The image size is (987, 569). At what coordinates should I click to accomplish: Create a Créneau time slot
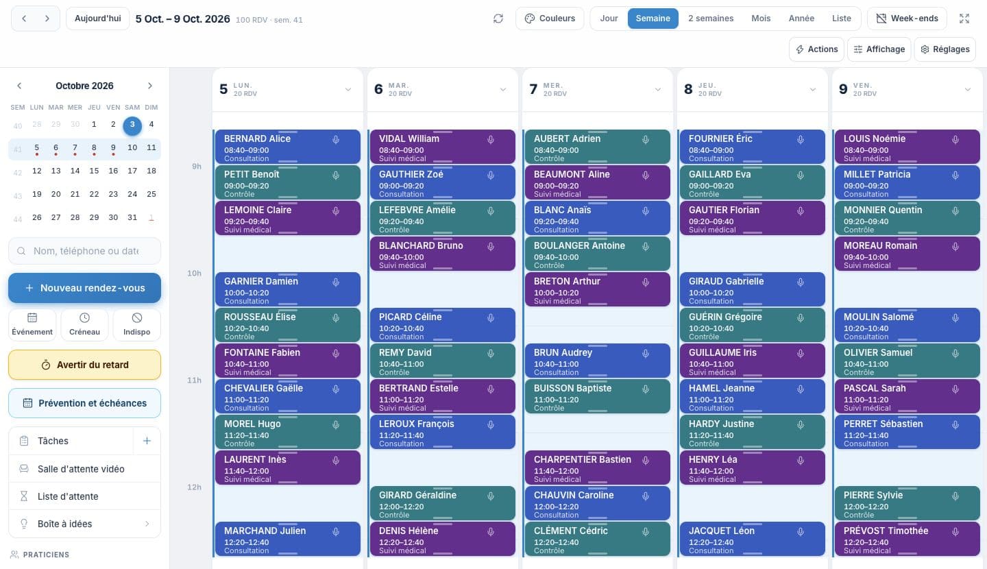84,325
